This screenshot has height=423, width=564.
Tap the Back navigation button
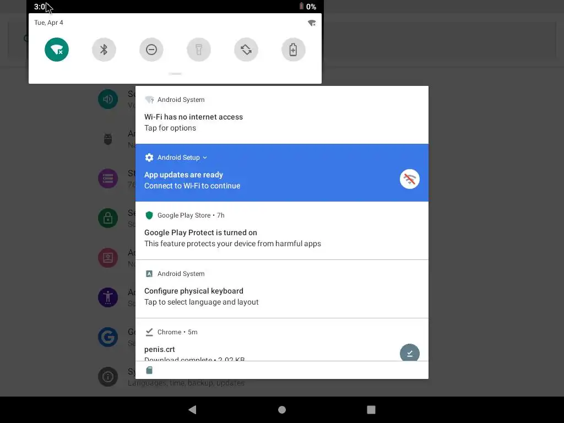[192, 409]
